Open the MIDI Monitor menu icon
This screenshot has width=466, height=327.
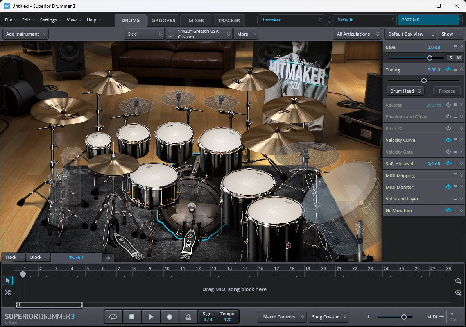coord(455,186)
